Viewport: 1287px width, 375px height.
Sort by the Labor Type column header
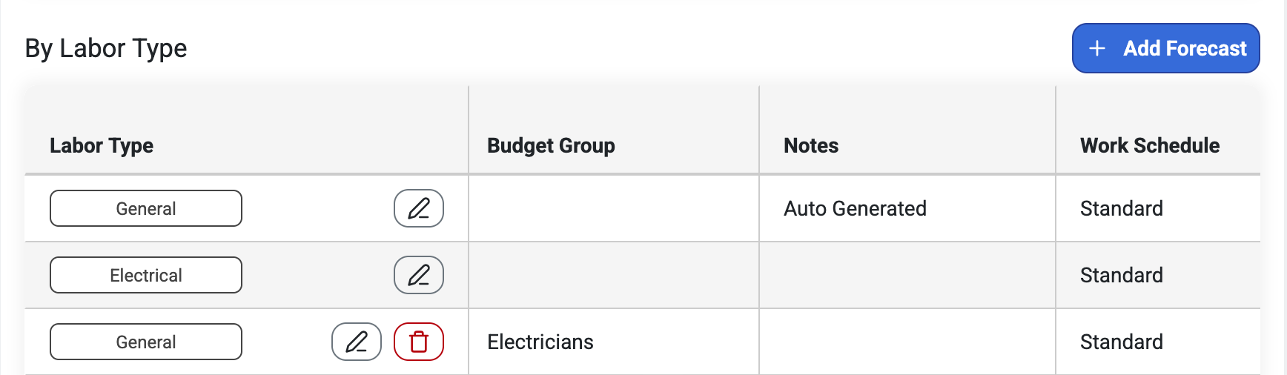102,145
